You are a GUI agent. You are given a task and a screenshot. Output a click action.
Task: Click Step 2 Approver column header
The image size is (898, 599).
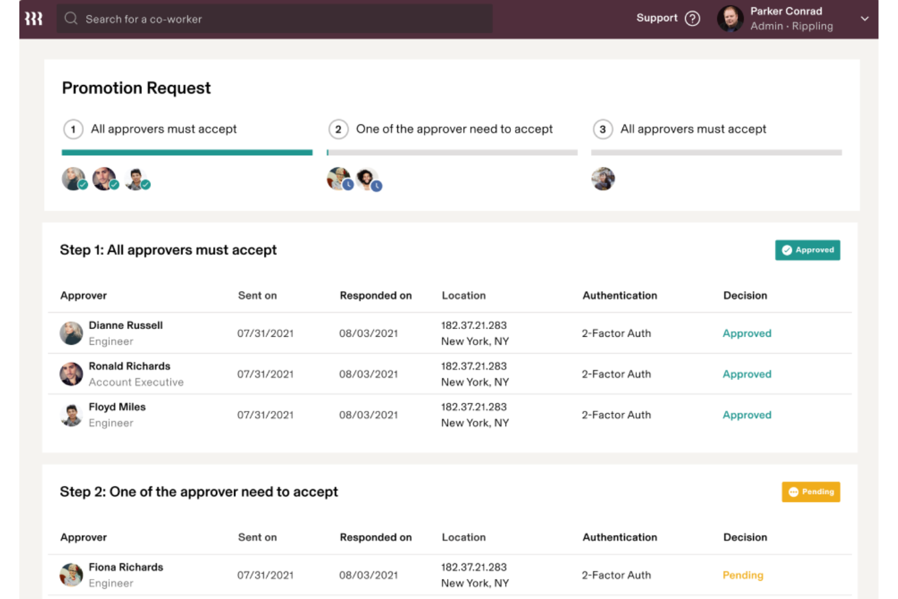pos(84,537)
